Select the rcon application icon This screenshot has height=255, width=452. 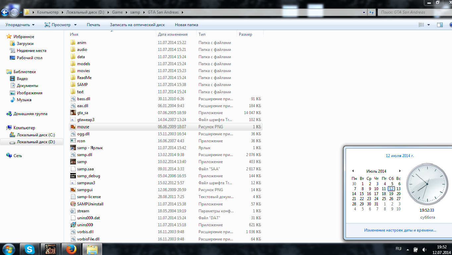tap(73, 141)
